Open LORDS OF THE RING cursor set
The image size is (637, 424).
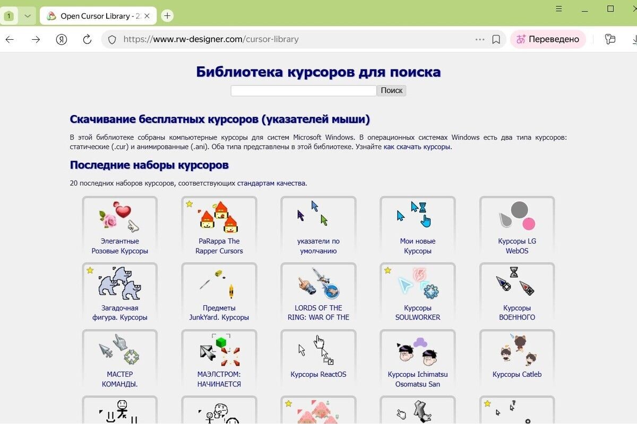318,293
